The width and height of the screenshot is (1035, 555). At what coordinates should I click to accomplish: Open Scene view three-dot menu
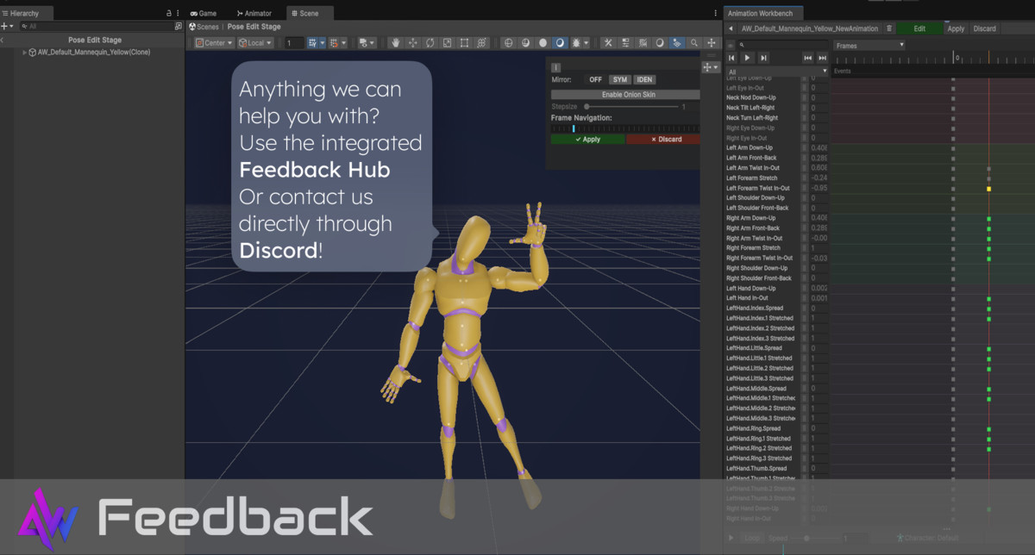716,14
